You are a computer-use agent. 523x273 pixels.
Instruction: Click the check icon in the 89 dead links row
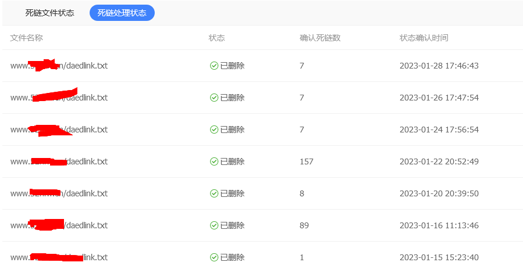[x=214, y=225]
